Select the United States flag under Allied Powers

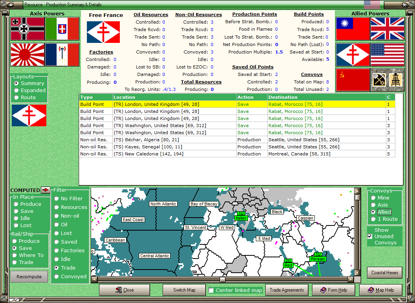pyautogui.click(x=387, y=55)
